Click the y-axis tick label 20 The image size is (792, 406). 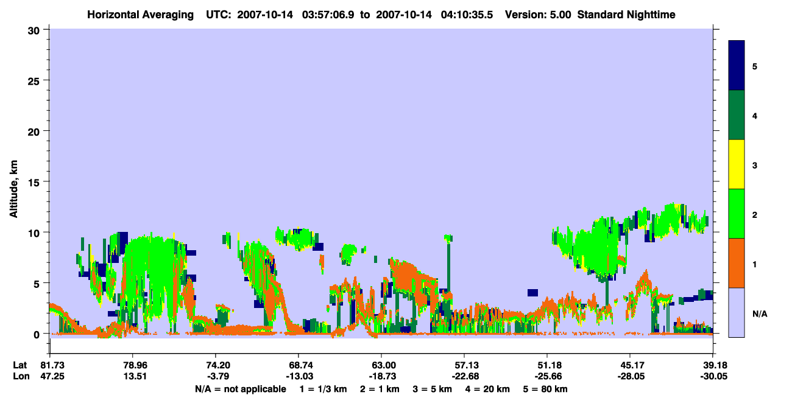click(35, 131)
